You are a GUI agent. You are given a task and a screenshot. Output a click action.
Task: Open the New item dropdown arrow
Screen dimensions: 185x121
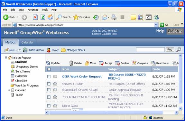tap(20, 50)
